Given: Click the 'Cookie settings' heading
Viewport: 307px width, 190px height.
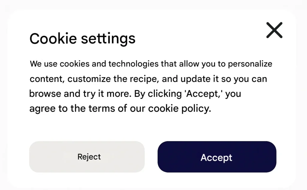Looking at the screenshot, I should tap(82, 39).
